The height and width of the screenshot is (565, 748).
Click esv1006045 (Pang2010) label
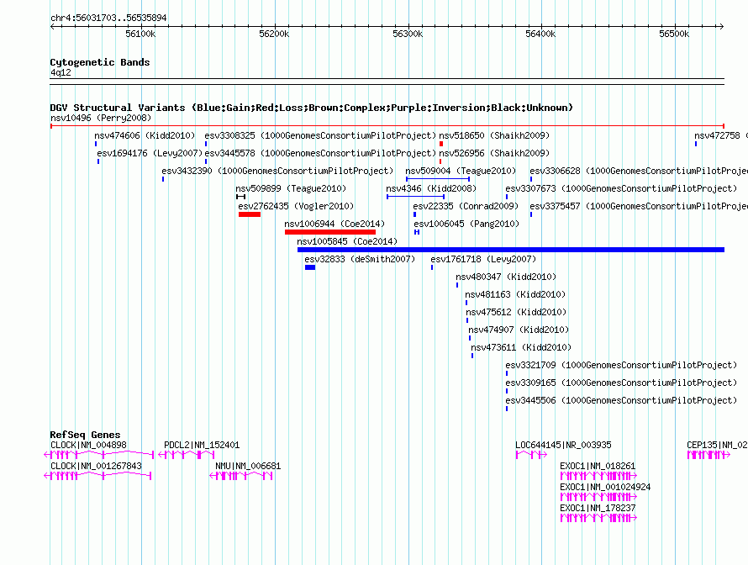click(x=466, y=224)
